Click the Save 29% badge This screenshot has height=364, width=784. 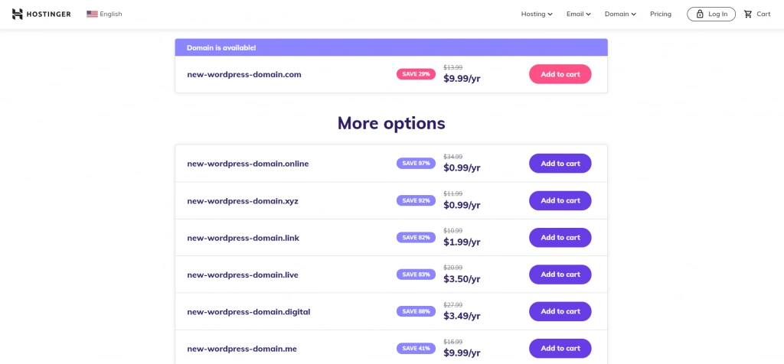pos(416,74)
